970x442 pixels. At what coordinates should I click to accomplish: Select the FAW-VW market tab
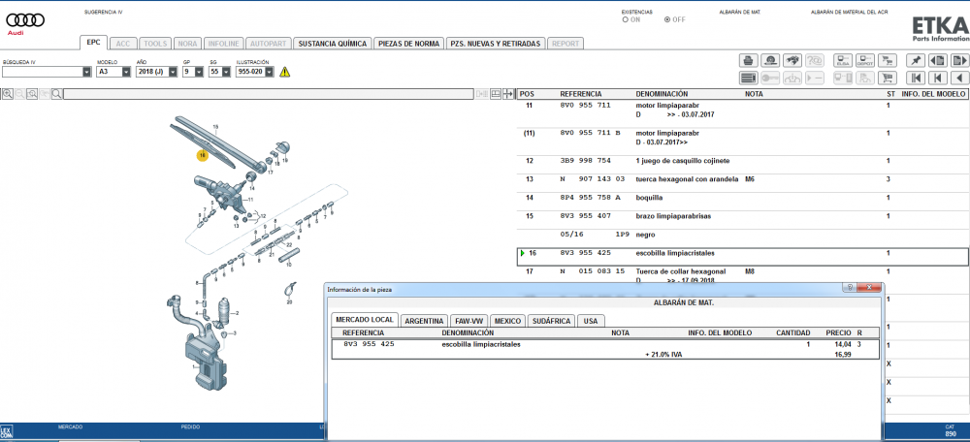[469, 321]
